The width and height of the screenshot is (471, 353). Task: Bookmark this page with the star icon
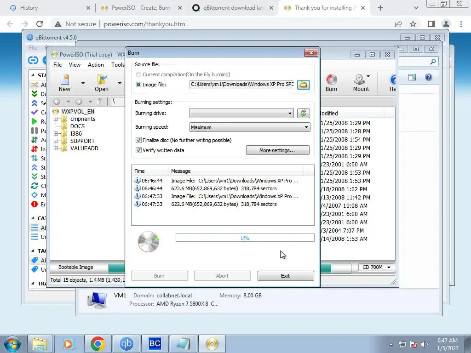[x=413, y=24]
